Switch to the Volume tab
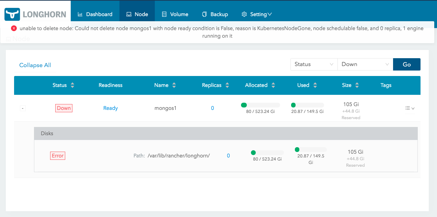This screenshot has height=217, width=437. click(179, 14)
